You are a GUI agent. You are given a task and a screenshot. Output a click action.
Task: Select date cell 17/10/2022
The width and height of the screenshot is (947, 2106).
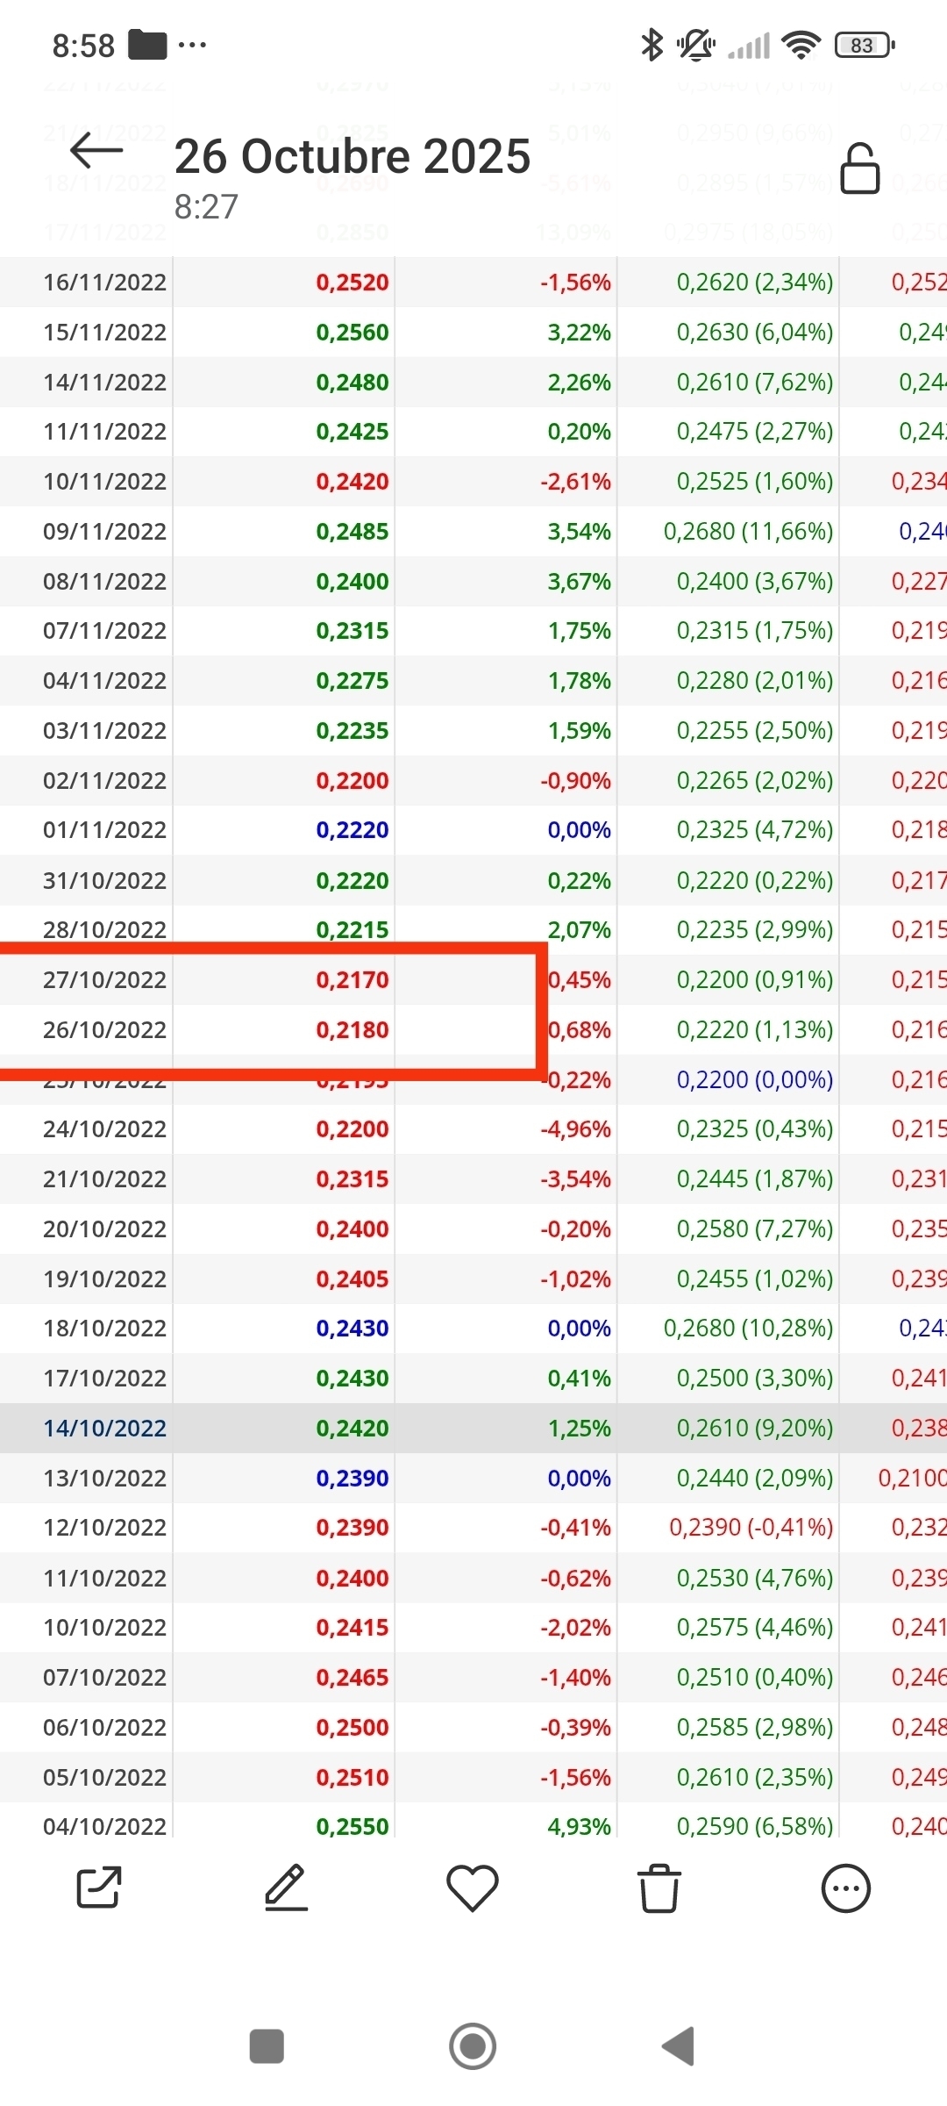[x=104, y=1379]
